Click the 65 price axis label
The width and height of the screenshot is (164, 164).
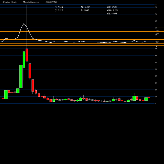pyautogui.click(x=156, y=21)
